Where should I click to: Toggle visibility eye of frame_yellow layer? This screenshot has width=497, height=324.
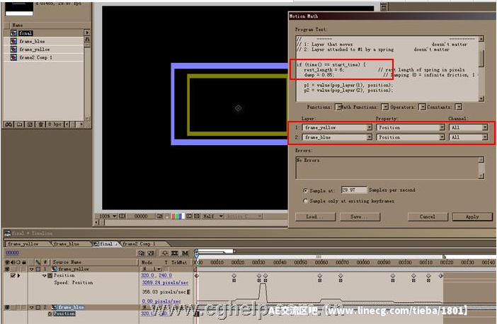(7, 269)
